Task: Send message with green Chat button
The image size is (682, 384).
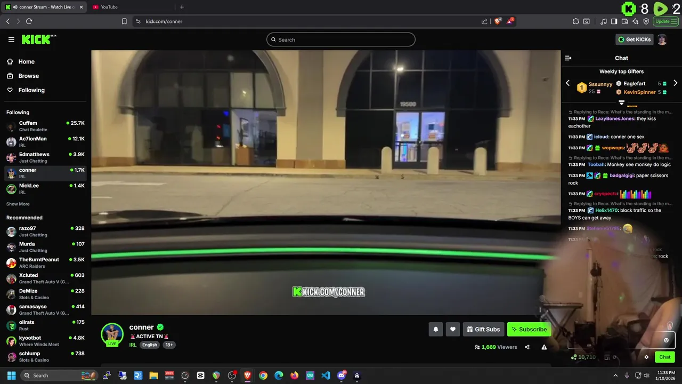Action: click(665, 357)
